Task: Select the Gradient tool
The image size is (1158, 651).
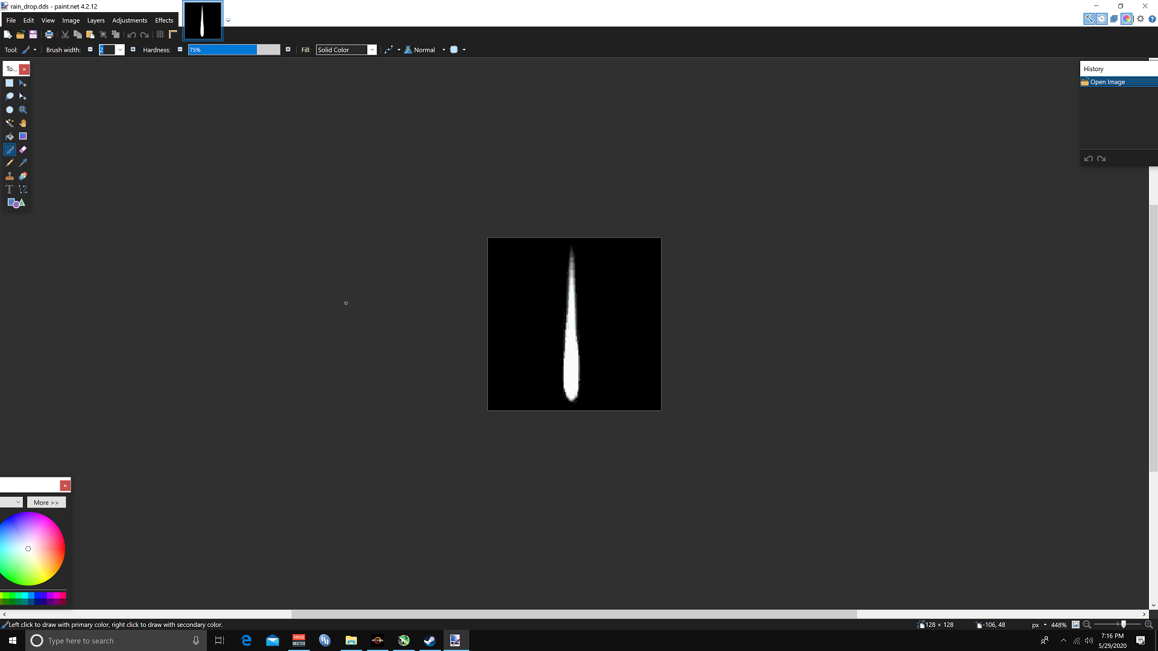Action: click(23, 136)
